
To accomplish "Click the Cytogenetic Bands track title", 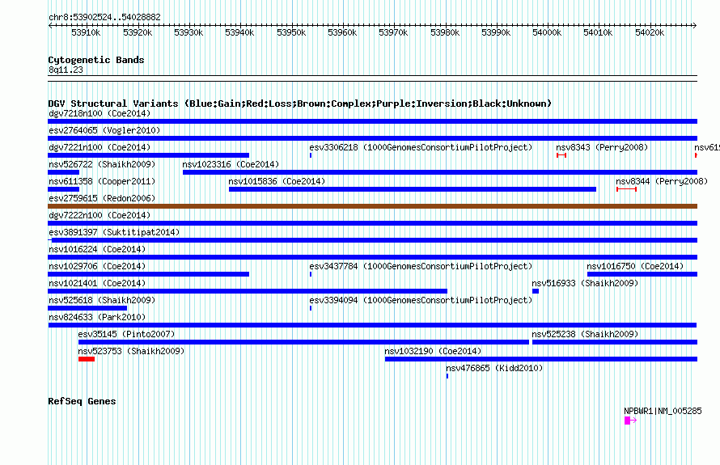I will tap(96, 60).
